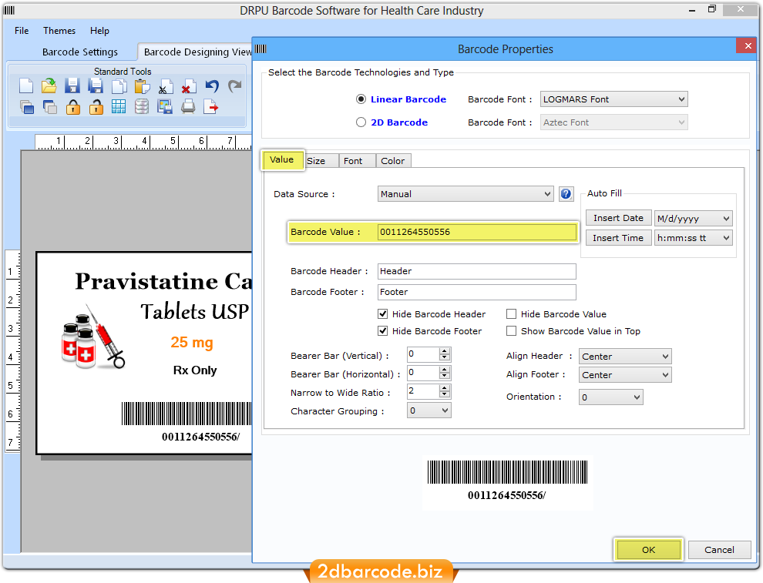This screenshot has height=583, width=763.
Task: Switch to the Font tab
Action: (x=357, y=161)
